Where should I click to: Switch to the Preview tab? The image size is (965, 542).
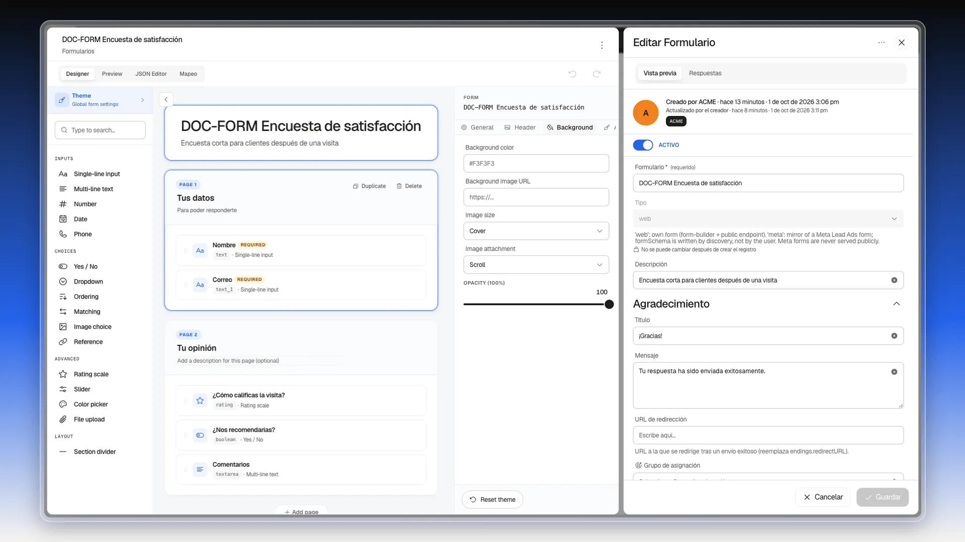pyautogui.click(x=112, y=74)
